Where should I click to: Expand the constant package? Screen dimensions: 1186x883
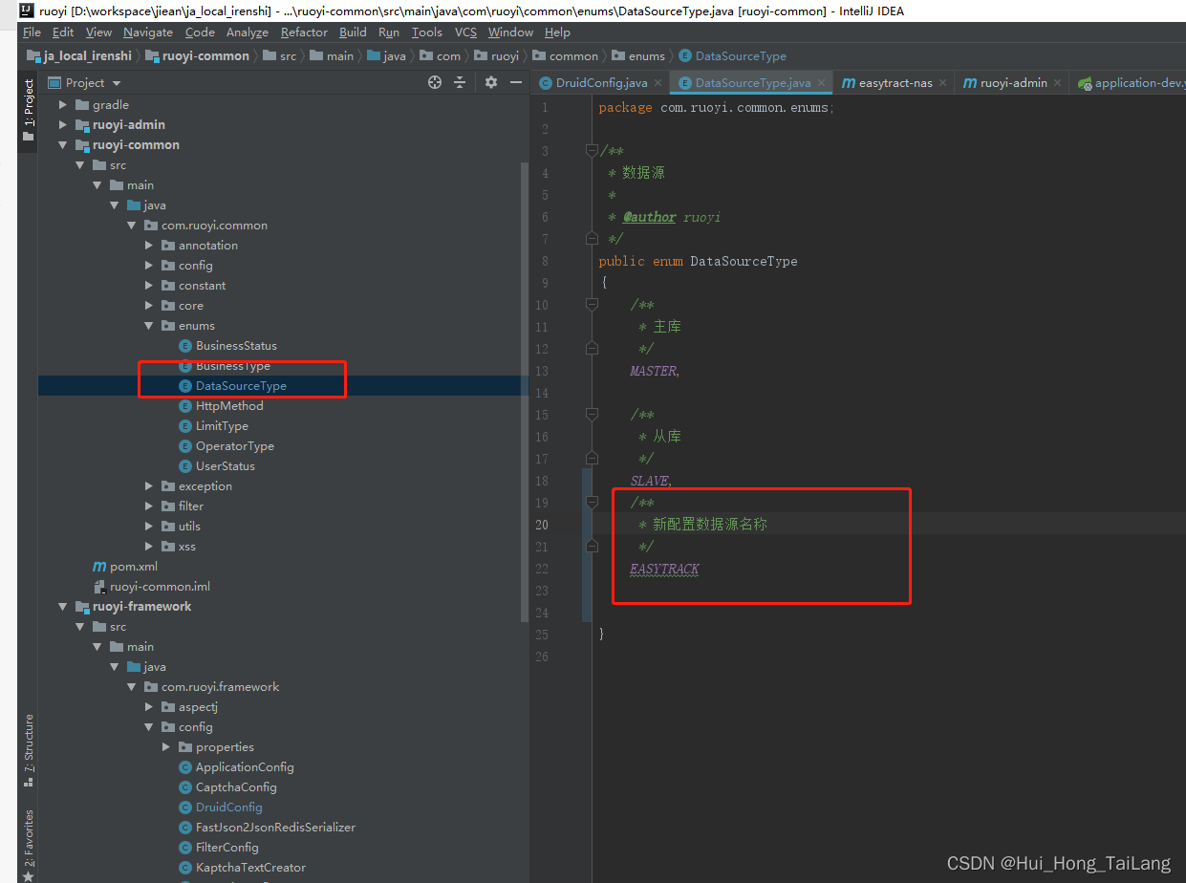coord(149,286)
